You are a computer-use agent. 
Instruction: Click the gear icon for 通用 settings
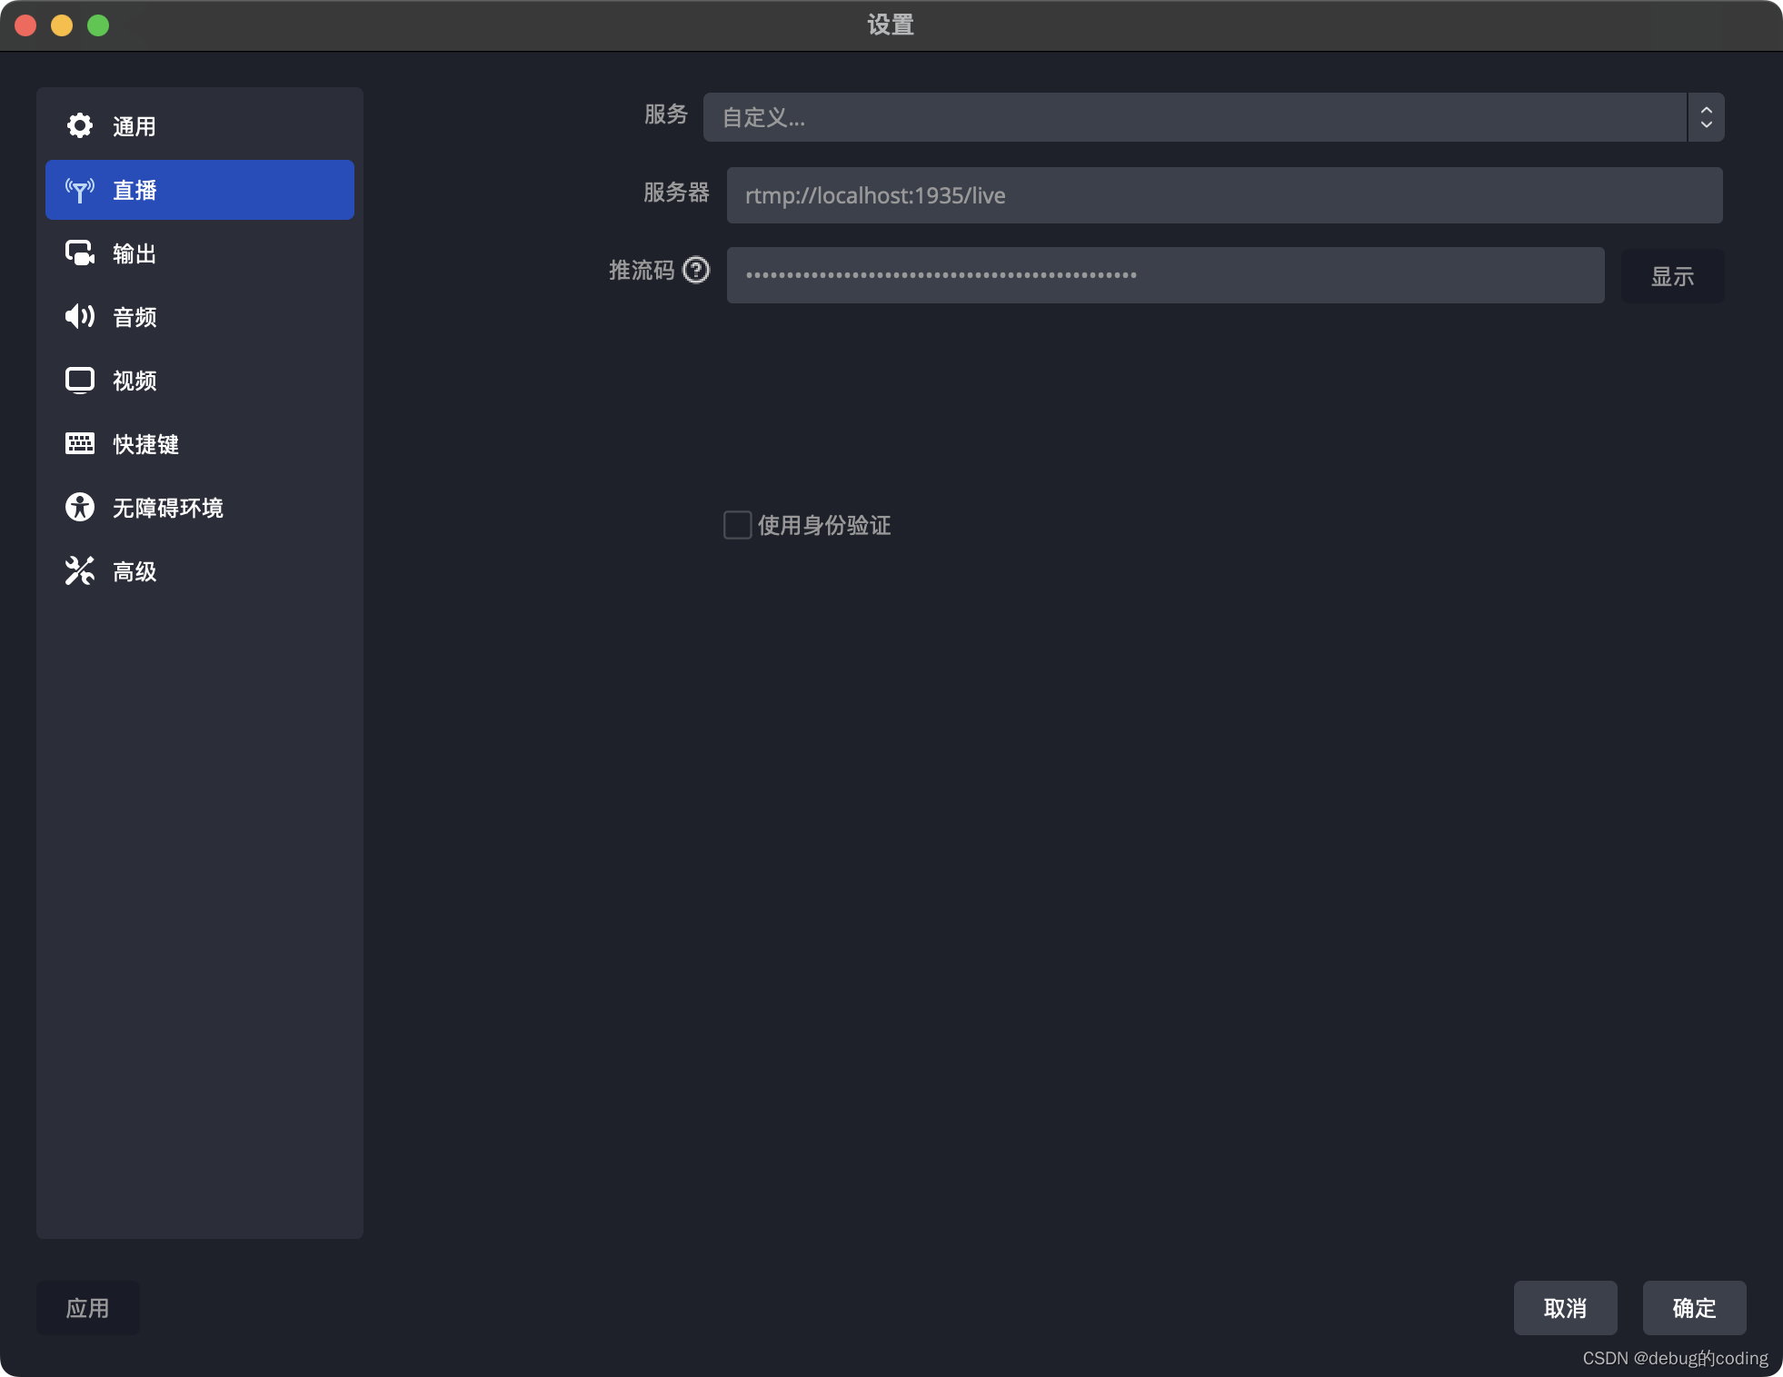click(x=80, y=126)
